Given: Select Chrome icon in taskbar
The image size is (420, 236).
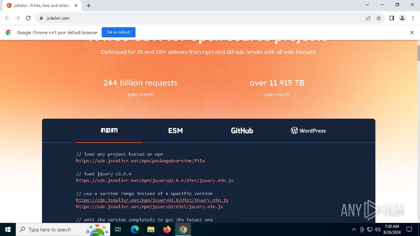Looking at the screenshot, I should coord(183,229).
